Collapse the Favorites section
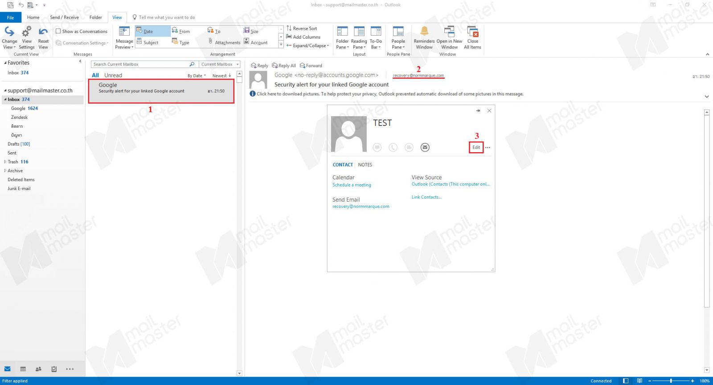Screen dimensions: 713x385 5,63
